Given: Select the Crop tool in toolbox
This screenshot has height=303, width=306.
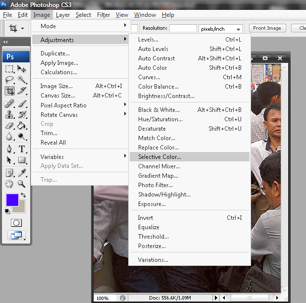Looking at the screenshot, I should [9, 91].
